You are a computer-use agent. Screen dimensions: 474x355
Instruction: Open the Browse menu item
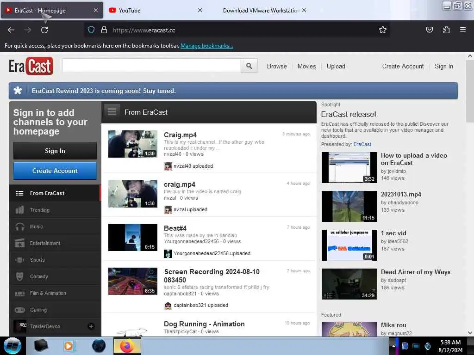pyautogui.click(x=277, y=66)
